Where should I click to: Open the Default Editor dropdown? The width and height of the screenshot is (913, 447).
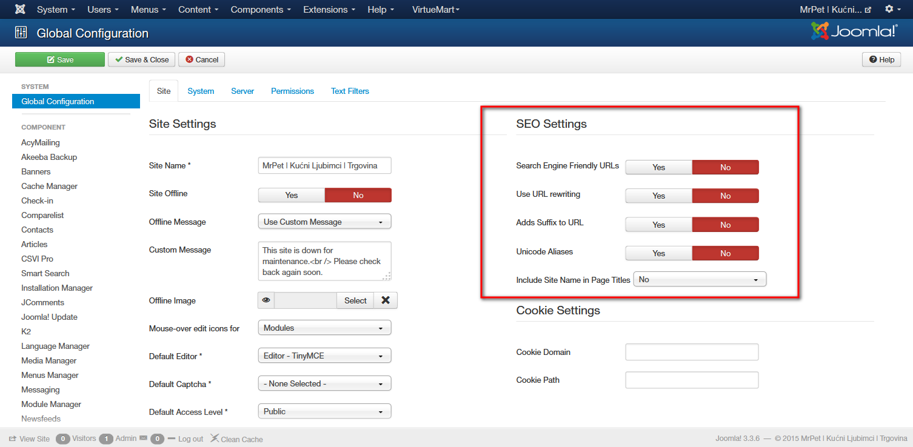(x=324, y=356)
